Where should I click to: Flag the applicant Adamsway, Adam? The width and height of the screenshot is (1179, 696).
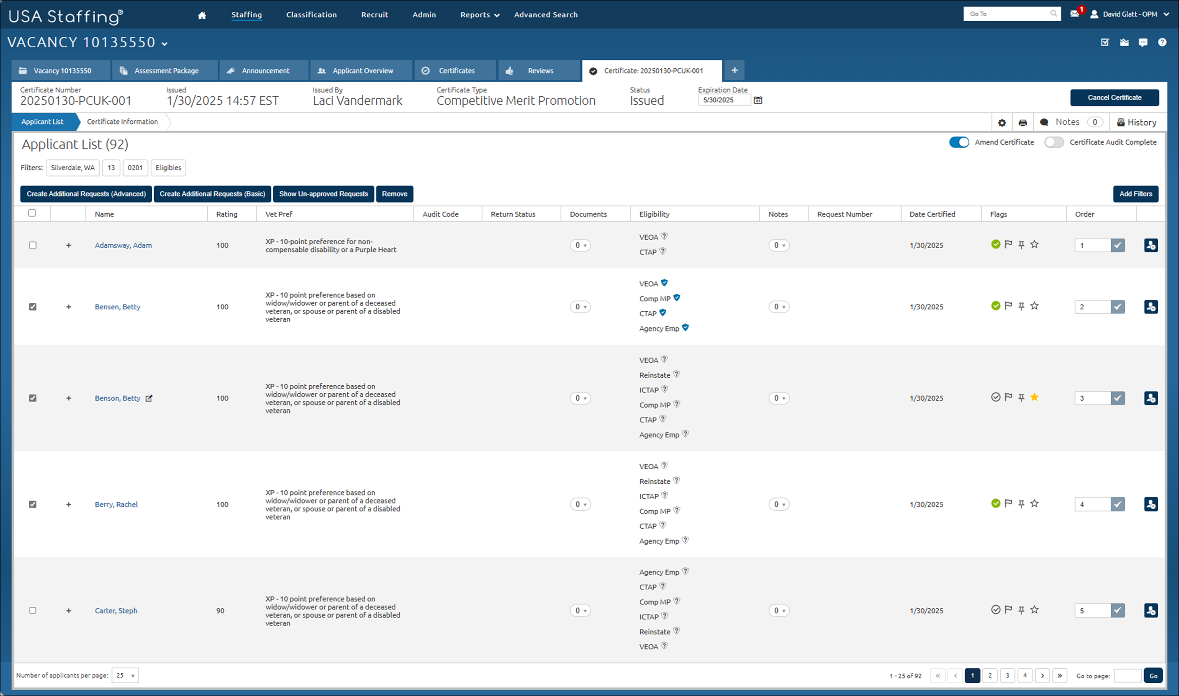click(x=1008, y=244)
